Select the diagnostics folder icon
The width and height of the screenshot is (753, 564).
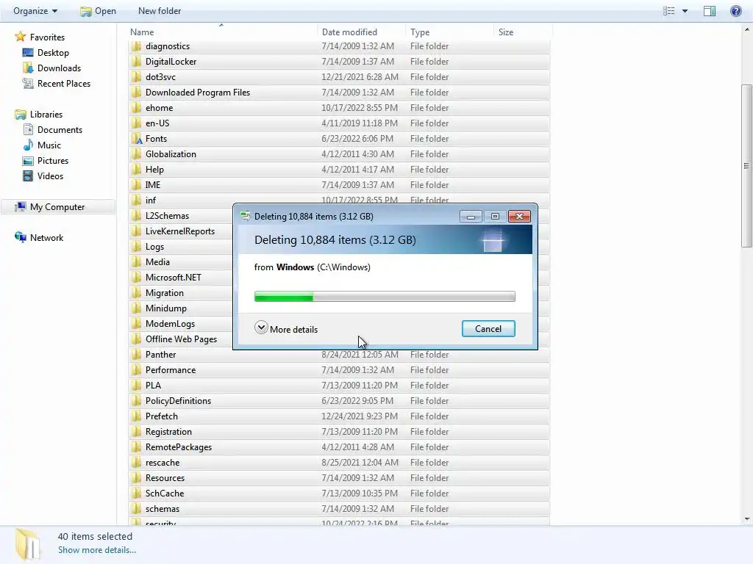point(136,46)
